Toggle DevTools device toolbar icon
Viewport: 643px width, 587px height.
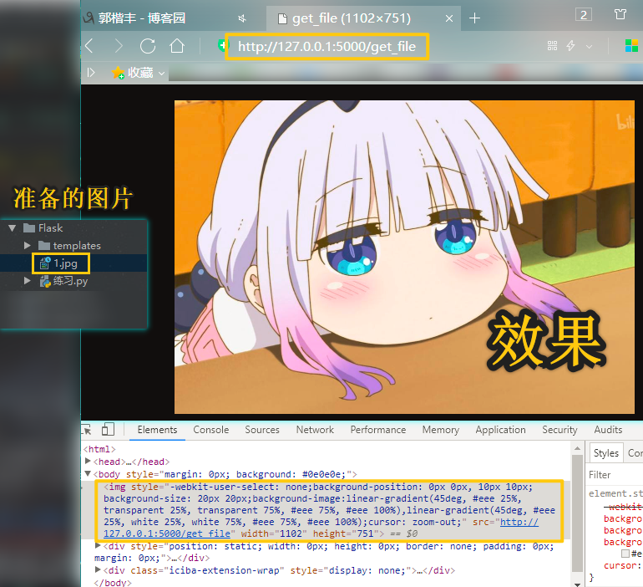point(108,429)
